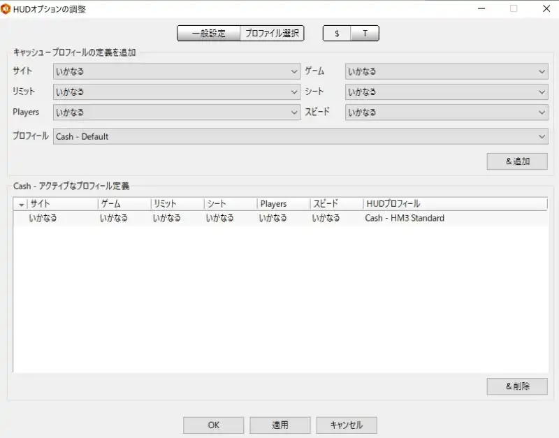
Task: Click the & 削除 button
Action: click(x=517, y=386)
